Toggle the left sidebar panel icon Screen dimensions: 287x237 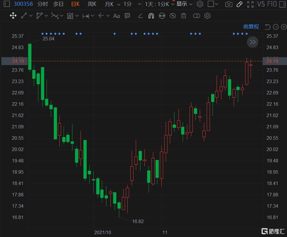tap(7, 4)
